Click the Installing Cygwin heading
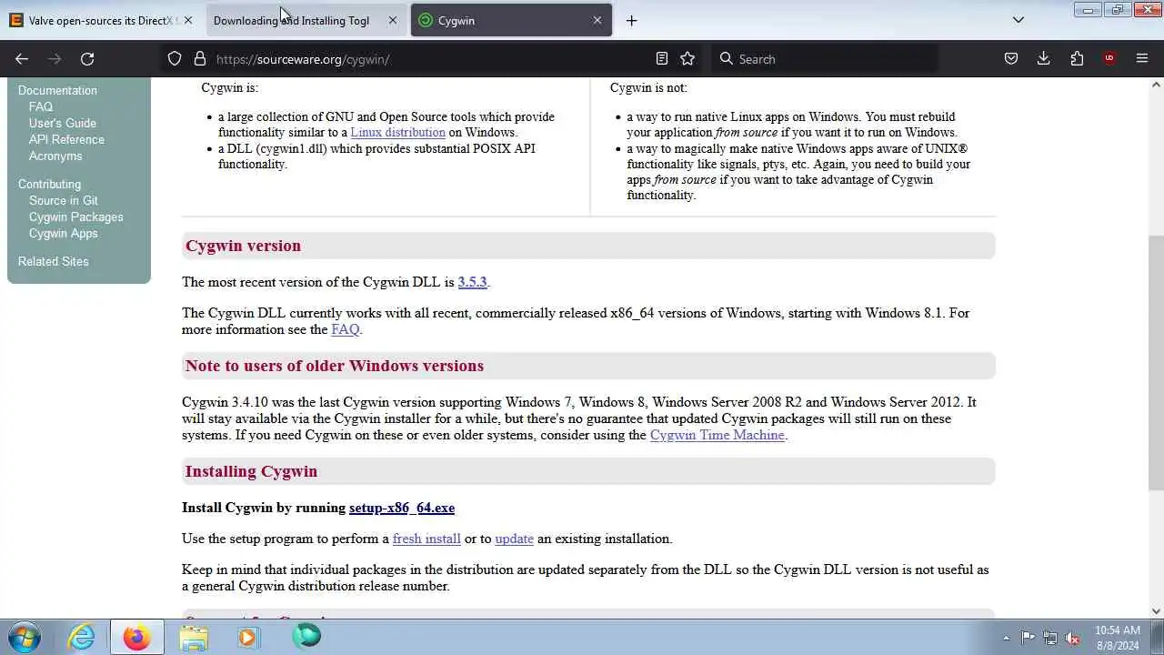The width and height of the screenshot is (1164, 655). coord(251,471)
